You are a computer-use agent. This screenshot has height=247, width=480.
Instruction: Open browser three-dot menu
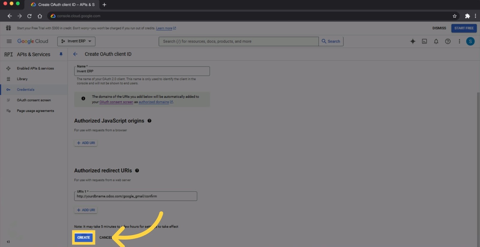point(475,16)
